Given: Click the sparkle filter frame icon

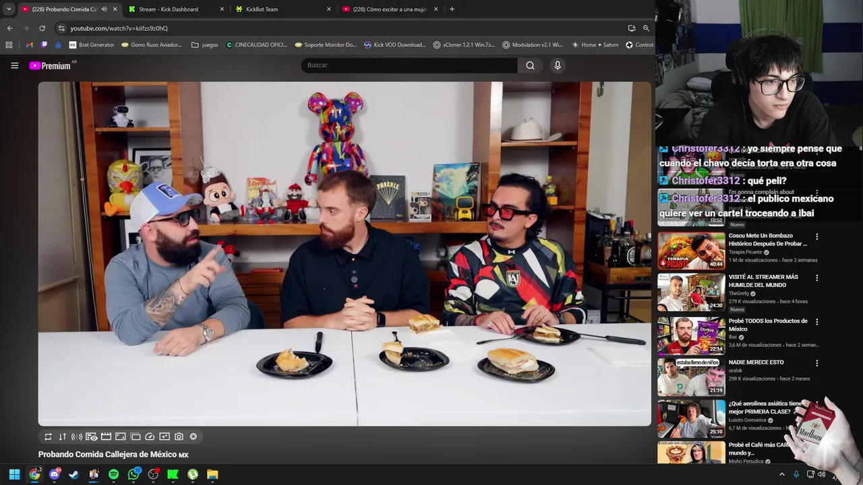Looking at the screenshot, I should (x=165, y=437).
